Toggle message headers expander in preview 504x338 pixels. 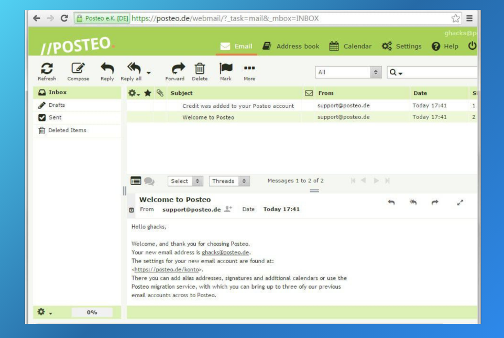(x=132, y=210)
